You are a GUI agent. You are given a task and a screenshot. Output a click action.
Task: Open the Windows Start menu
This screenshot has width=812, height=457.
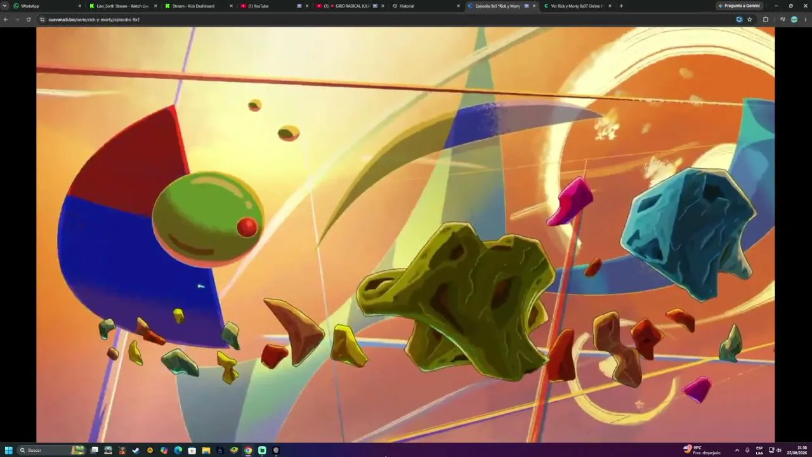pyautogui.click(x=9, y=450)
